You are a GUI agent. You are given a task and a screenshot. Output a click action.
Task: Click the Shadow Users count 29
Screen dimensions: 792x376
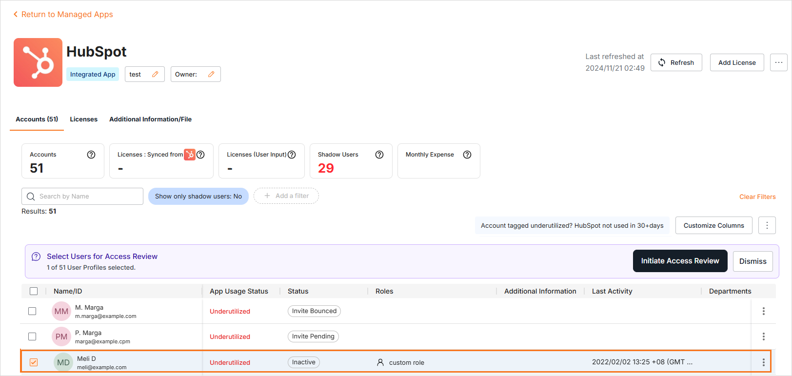click(326, 168)
